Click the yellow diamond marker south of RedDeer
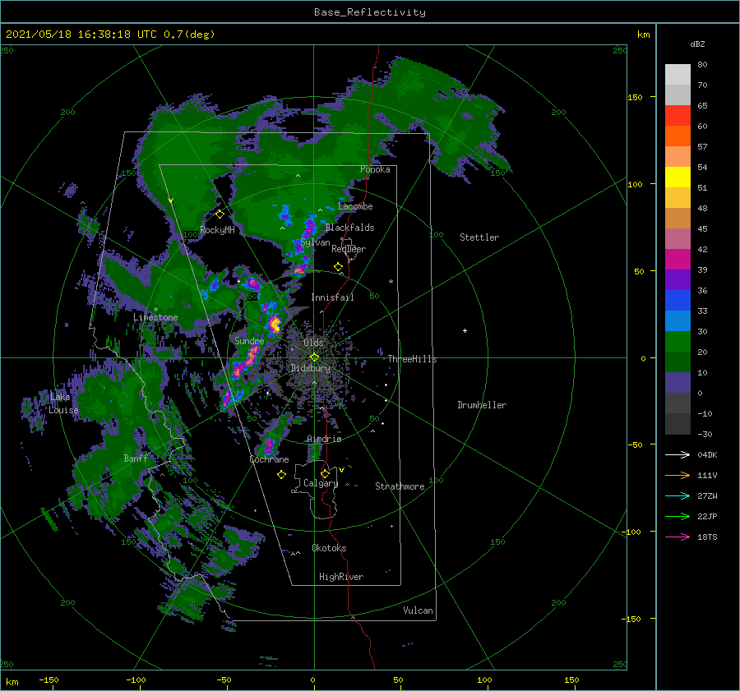Viewport: 740px width, 691px height. point(339,266)
